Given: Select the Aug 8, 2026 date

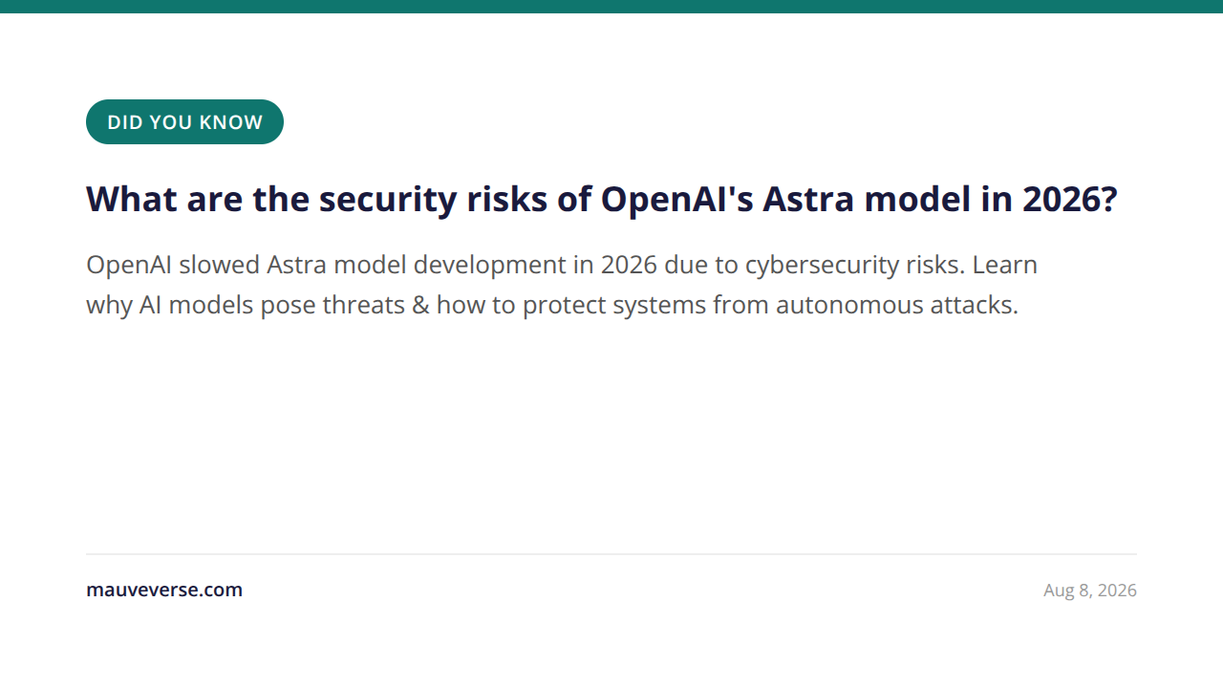Looking at the screenshot, I should click(1090, 591).
